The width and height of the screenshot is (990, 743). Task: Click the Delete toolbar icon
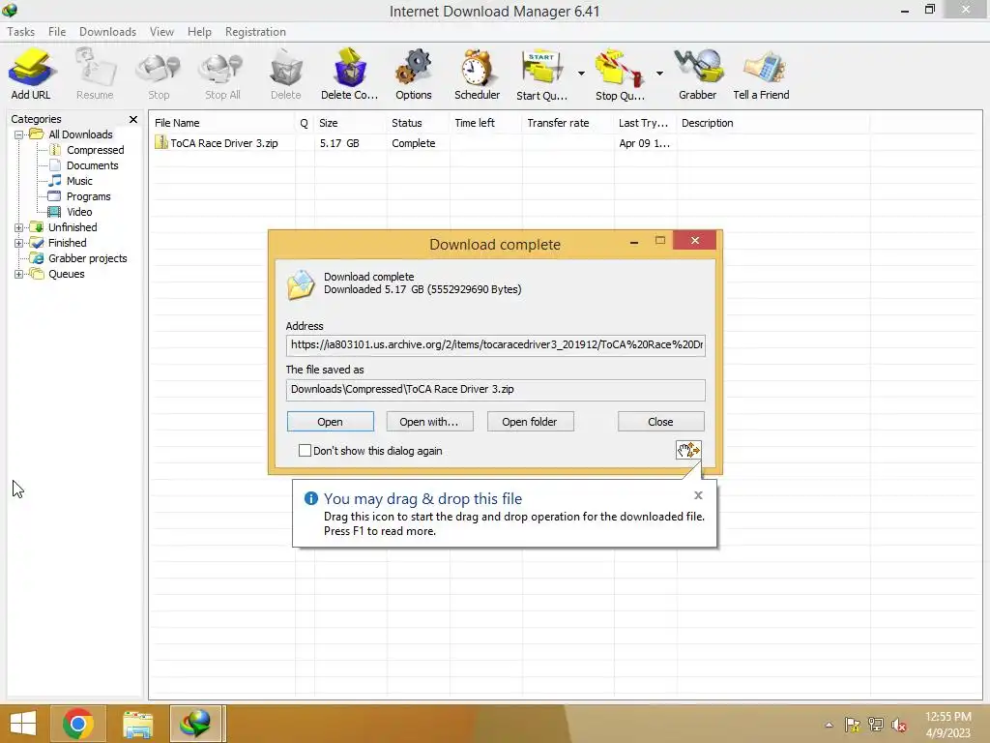[285, 74]
